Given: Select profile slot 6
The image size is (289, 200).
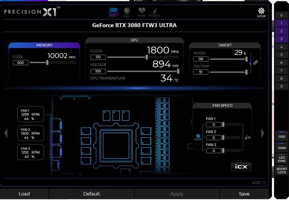Looking at the screenshot, I should coord(281,63).
